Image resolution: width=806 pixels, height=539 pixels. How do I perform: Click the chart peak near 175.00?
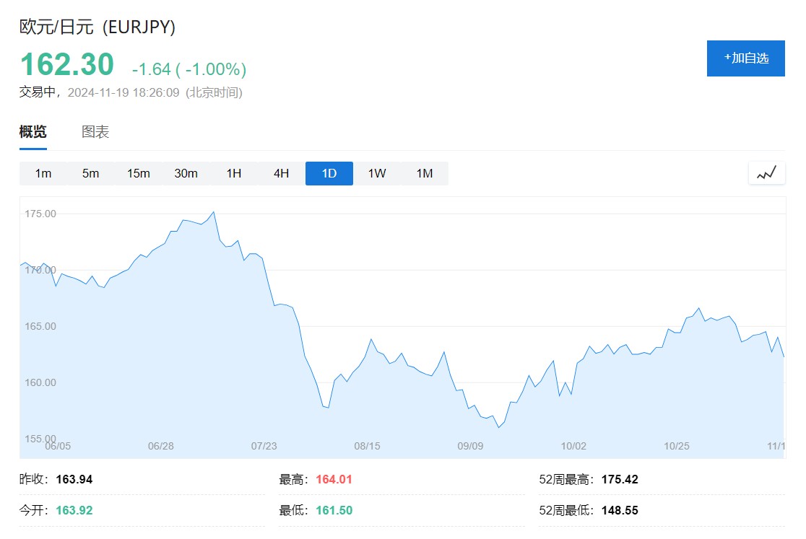click(213, 212)
